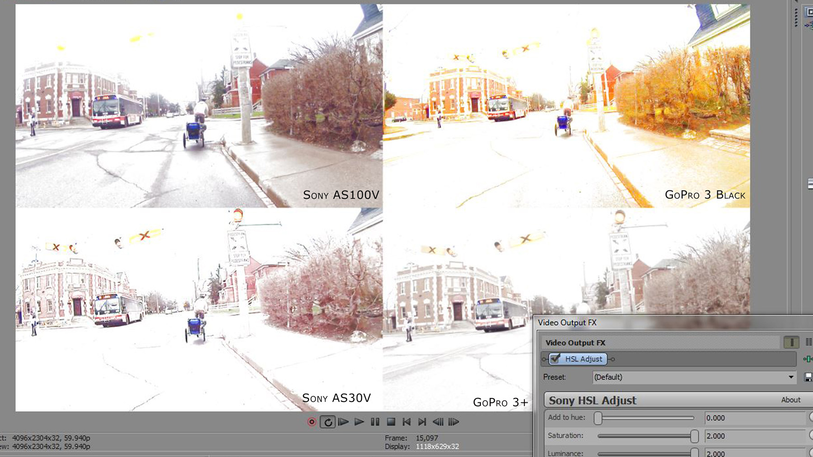Click Sony AS30V preview quadrant
Image resolution: width=813 pixels, height=457 pixels.
click(199, 309)
